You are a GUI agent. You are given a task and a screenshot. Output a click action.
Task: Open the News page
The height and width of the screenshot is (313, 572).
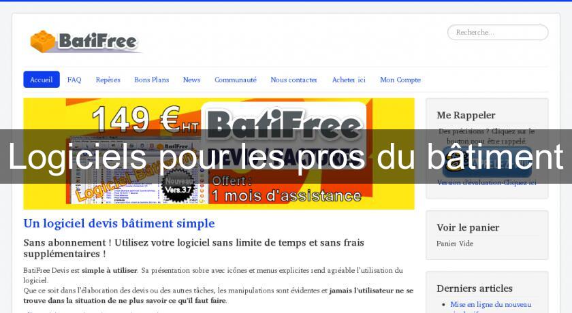click(191, 80)
